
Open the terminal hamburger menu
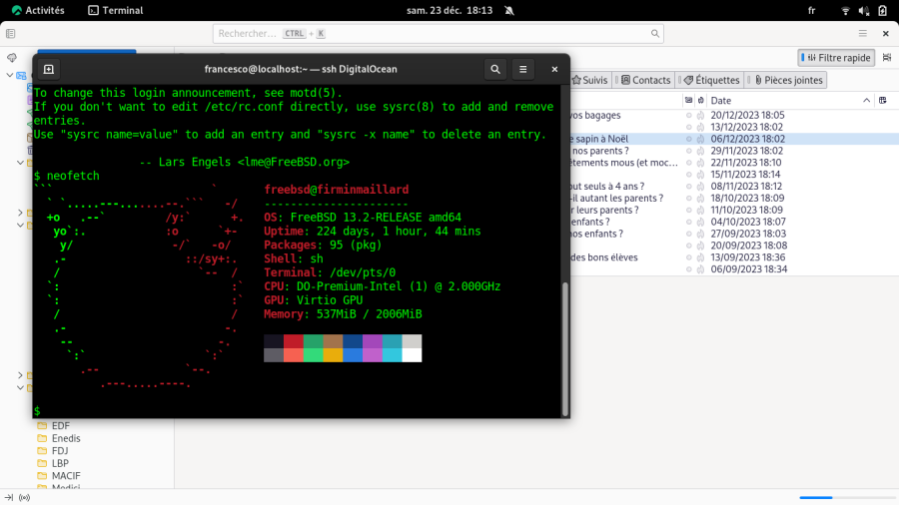[522, 70]
